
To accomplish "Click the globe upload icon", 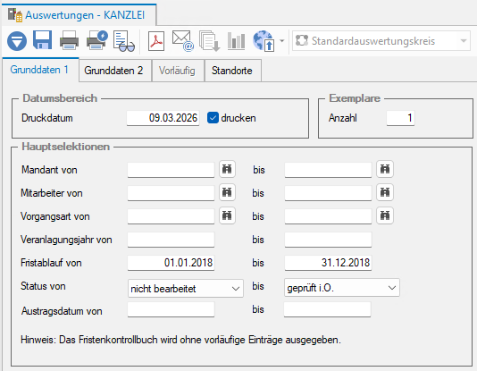I will coord(264,41).
